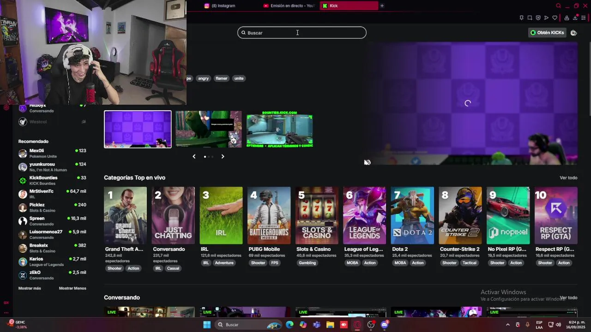
Task: Open Counter-Strike 2 category card
Action: (x=460, y=215)
